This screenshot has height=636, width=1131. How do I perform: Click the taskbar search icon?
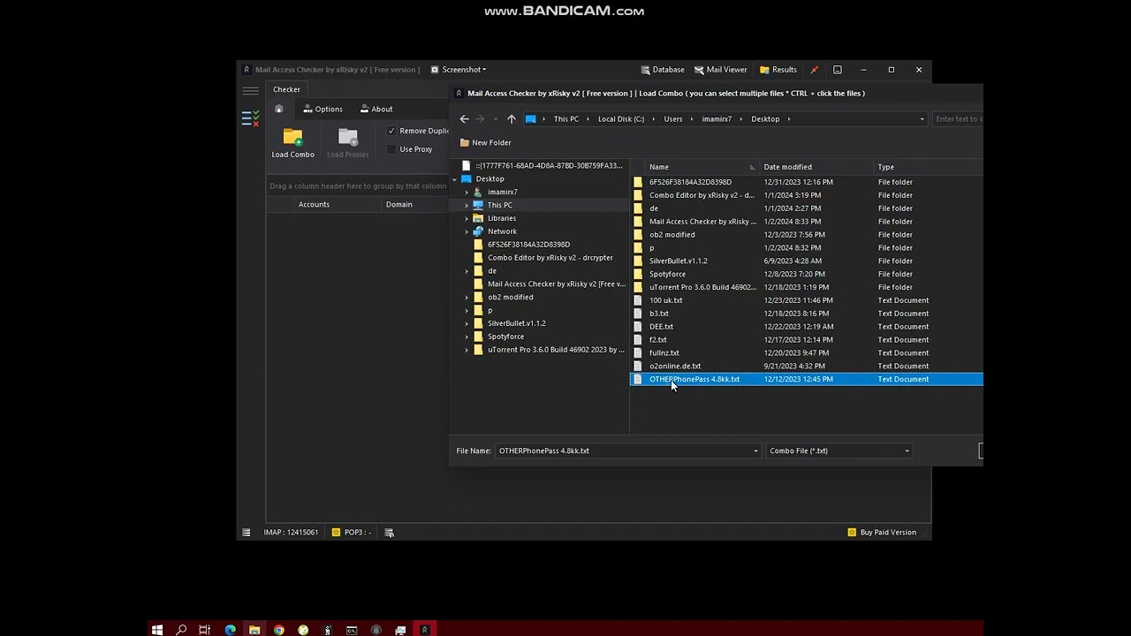coord(181,630)
